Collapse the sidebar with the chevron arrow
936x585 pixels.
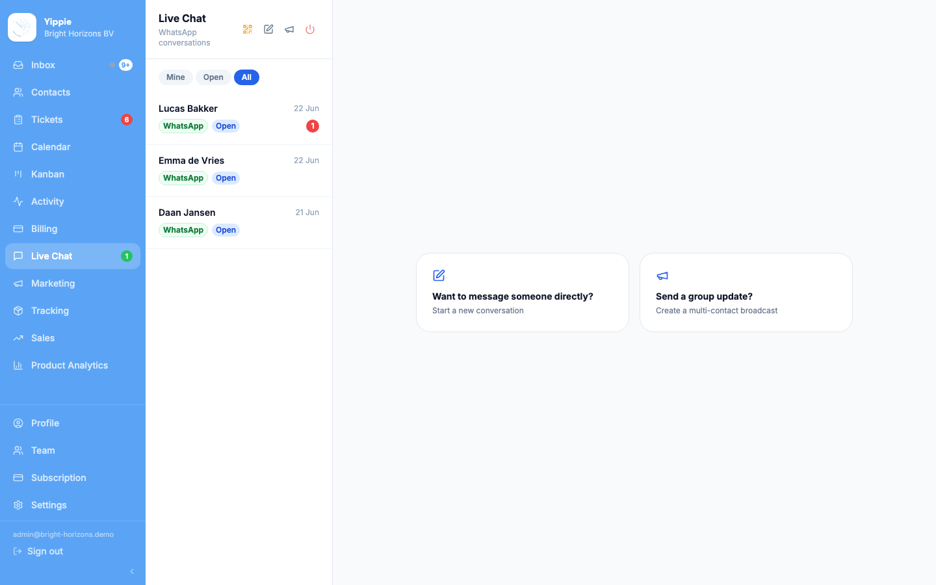point(132,571)
